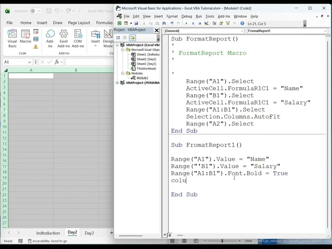Open the Edit menu in VBA editor
Image resolution: width=332 pixels, height=249 pixels.
pos(136,16)
